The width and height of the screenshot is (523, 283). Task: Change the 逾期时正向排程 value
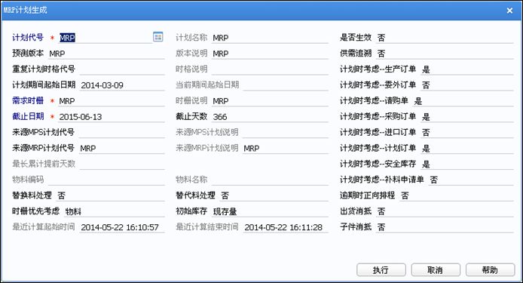457,195
